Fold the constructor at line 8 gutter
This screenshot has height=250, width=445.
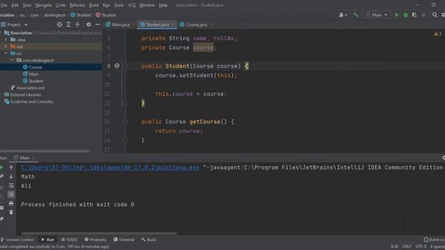click(x=125, y=66)
